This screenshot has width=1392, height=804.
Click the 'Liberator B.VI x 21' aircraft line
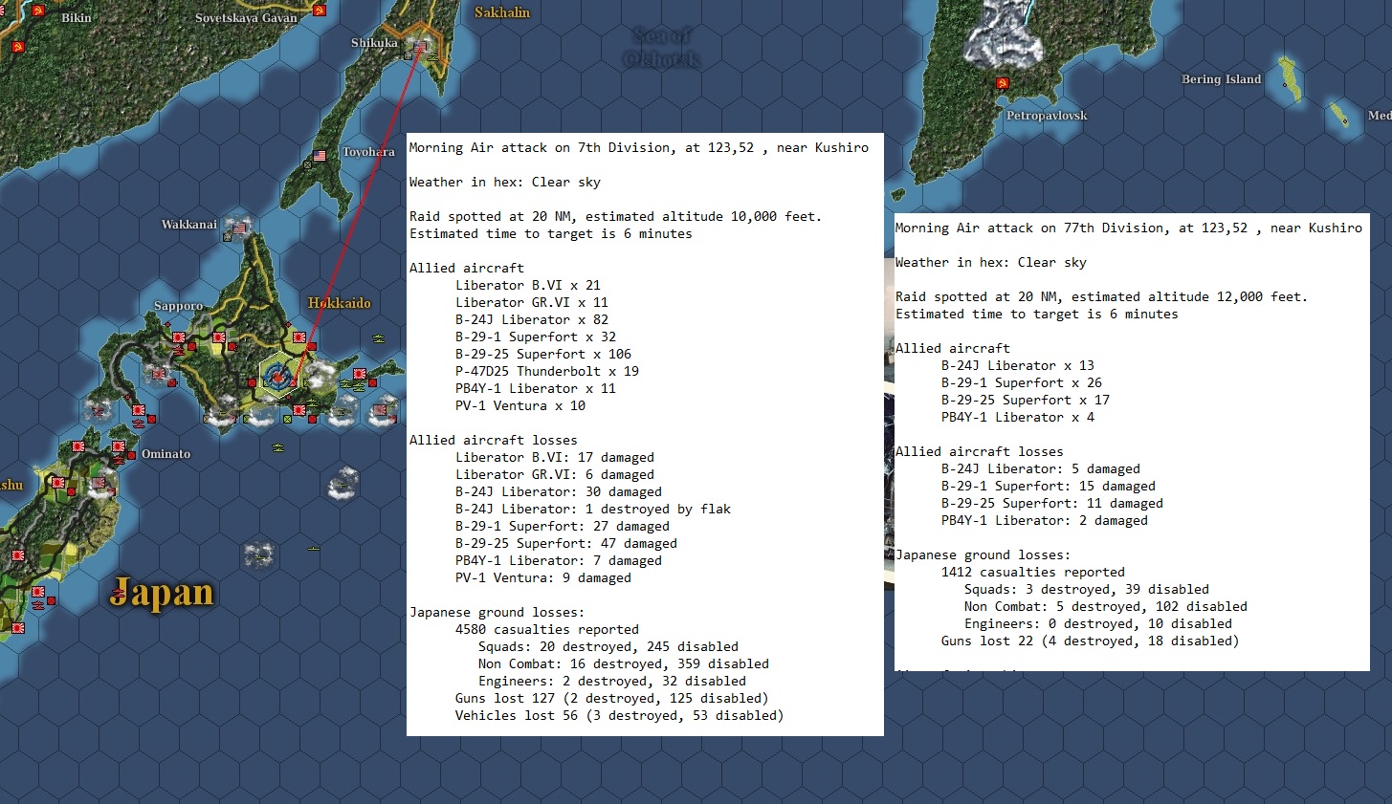pos(528,285)
